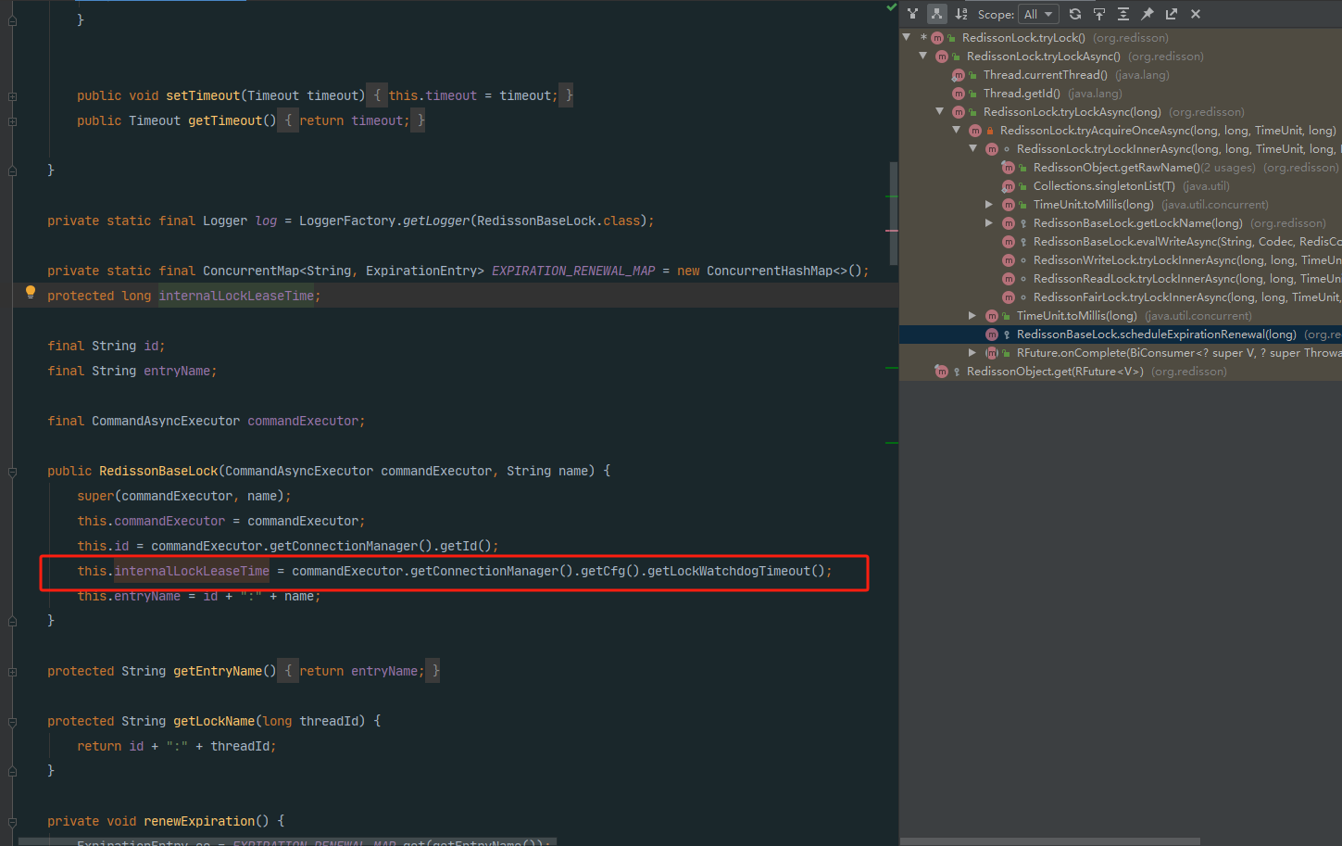Expand TimeUnit.toMillis(long) above scheduleExpirationRenewal
The image size is (1342, 846).
pyautogui.click(x=972, y=316)
